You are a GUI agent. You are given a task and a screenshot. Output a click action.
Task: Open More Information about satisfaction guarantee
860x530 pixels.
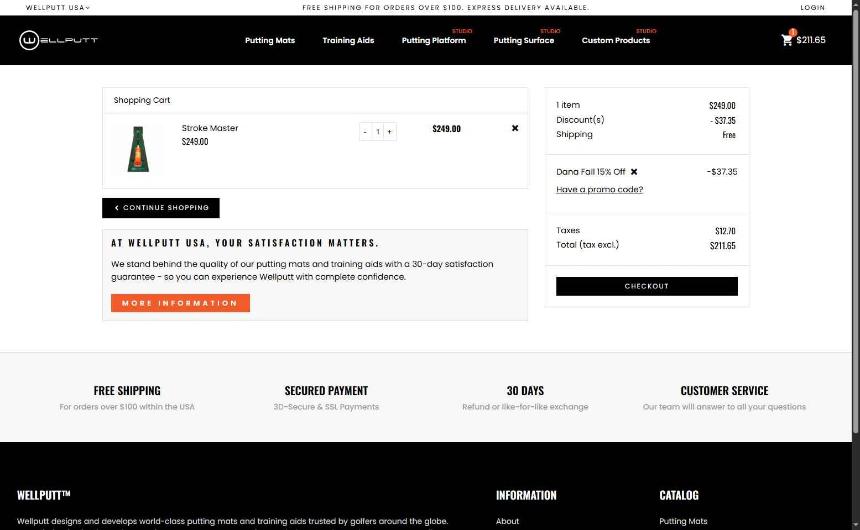click(180, 303)
